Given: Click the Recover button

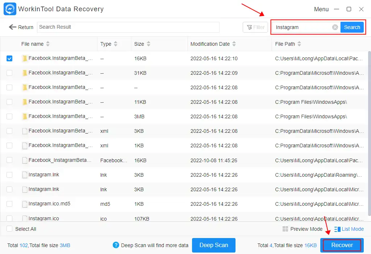Looking at the screenshot, I should [x=342, y=245].
